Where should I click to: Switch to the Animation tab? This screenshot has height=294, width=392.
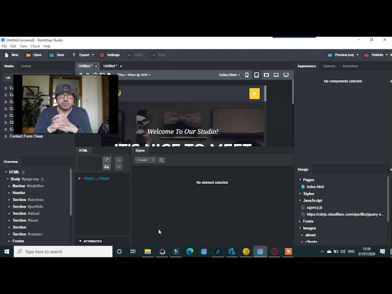tap(350, 66)
